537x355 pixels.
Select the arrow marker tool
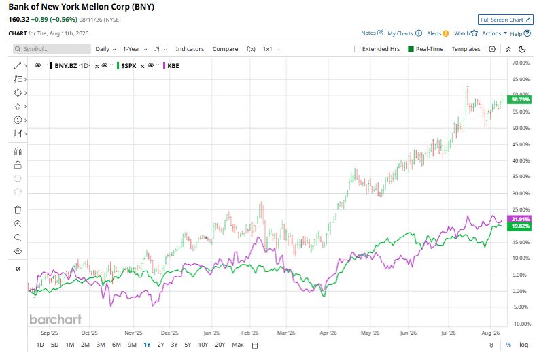pyautogui.click(x=18, y=107)
